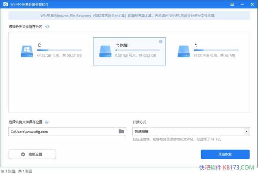Viewport: 258px width, 174px height.
Task: Select the C: drive icon
Action: click(x=27, y=50)
